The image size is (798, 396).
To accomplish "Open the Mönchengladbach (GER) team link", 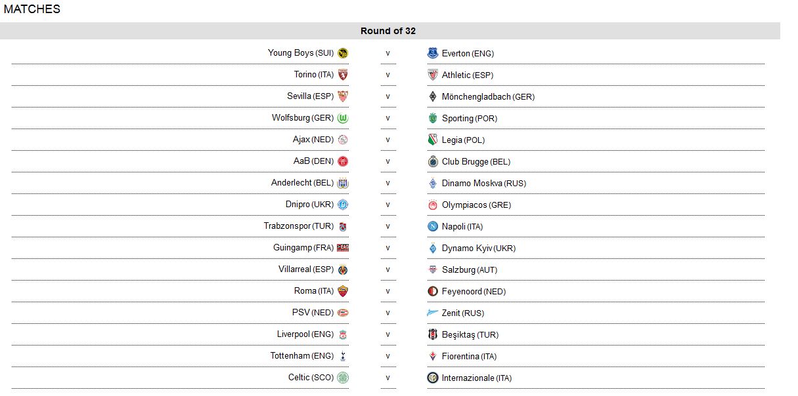I will [488, 96].
